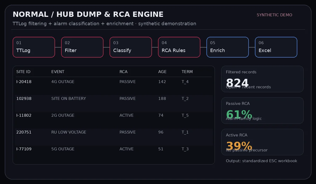This screenshot has height=184, width=316.
Task: Select site ID I-11802
Action: coord(24,115)
